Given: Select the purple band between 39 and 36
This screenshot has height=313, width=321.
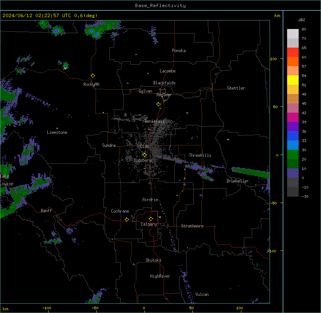Looking at the screenshot, I should 293,127.
